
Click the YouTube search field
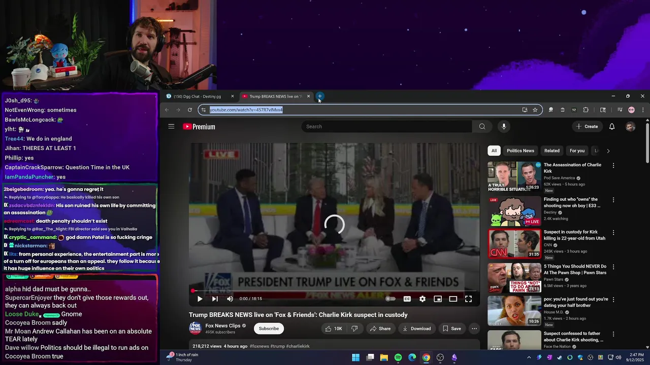point(387,126)
